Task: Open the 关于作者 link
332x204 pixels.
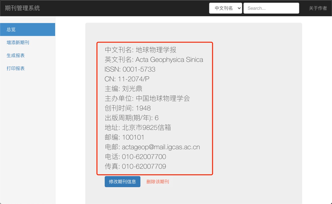Action: (x=318, y=8)
